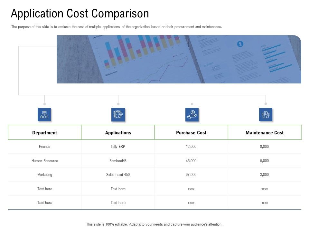
Task: Click the maintenance cost hands icon
Action: 266,115
